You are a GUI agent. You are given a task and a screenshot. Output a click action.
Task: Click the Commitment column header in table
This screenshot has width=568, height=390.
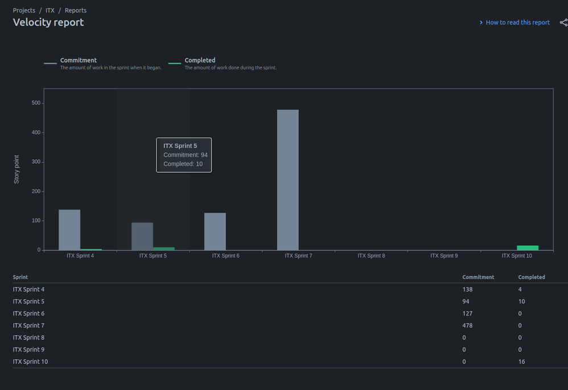(x=478, y=277)
